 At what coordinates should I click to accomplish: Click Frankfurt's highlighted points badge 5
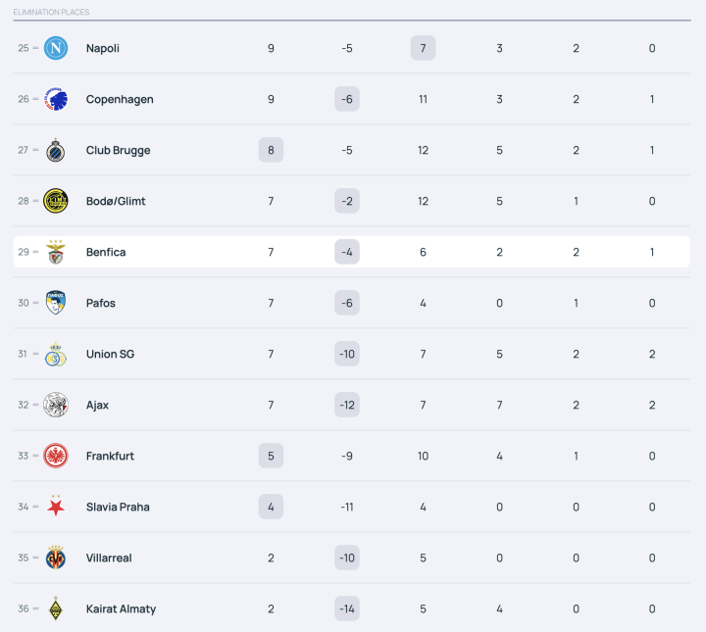(271, 456)
